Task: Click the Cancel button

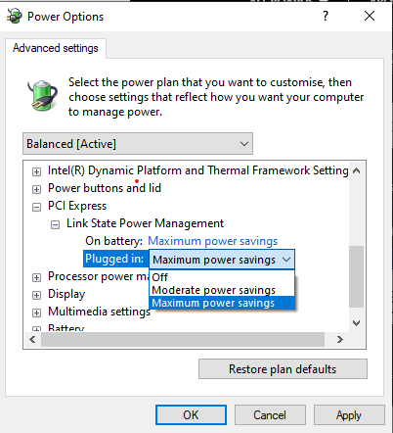Action: [x=270, y=415]
